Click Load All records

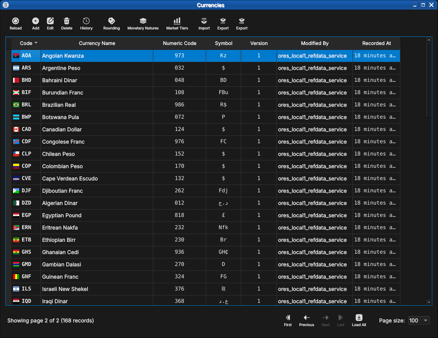(359, 320)
